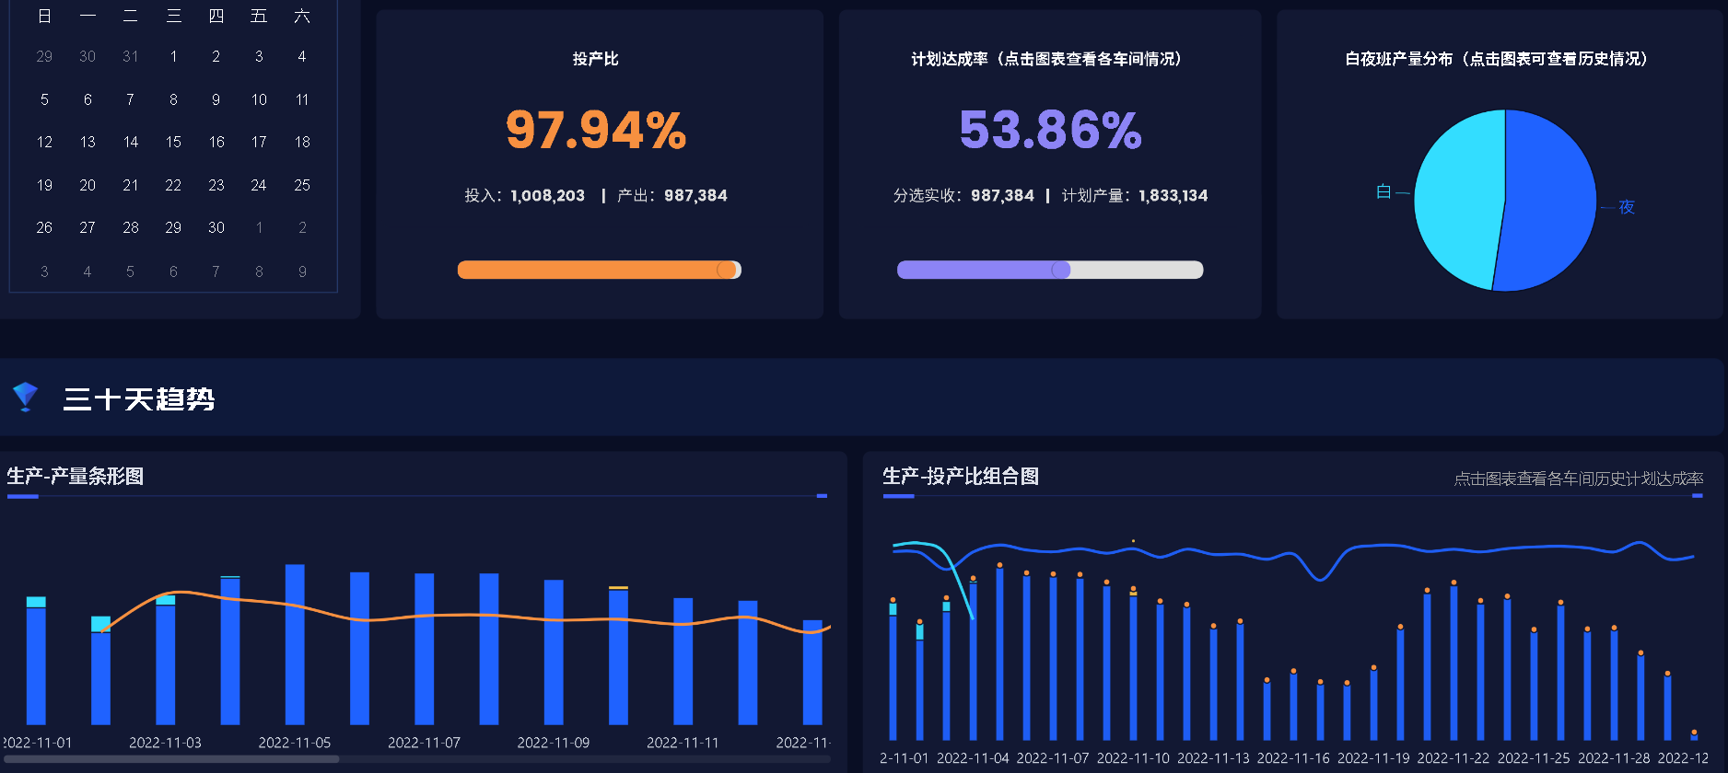Click the 2022-11-01 bar in 产量条形图
This screenshot has width=1728, height=773.
pos(36,660)
